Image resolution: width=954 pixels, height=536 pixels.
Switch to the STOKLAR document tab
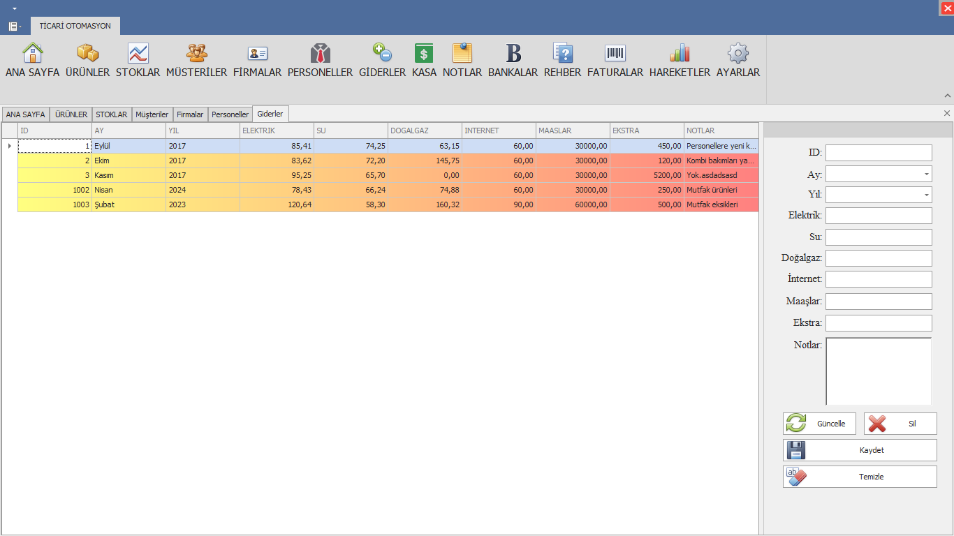(x=112, y=114)
